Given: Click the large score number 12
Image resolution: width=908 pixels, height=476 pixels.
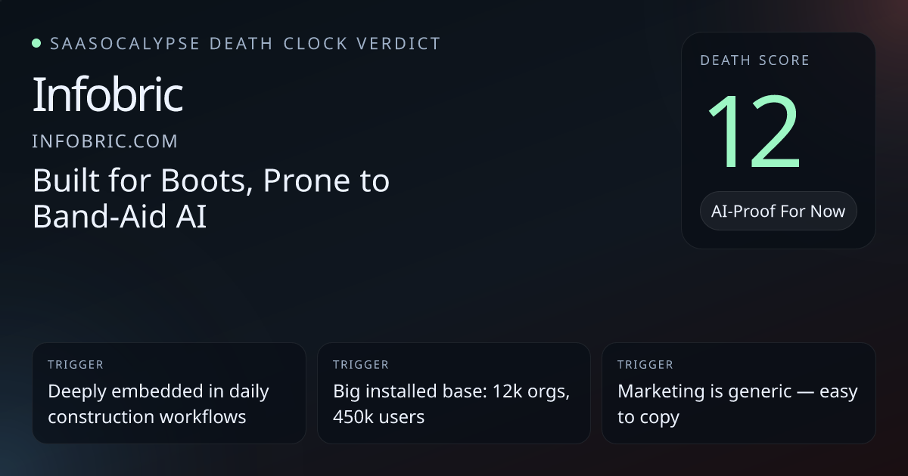Looking at the screenshot, I should pyautogui.click(x=754, y=134).
